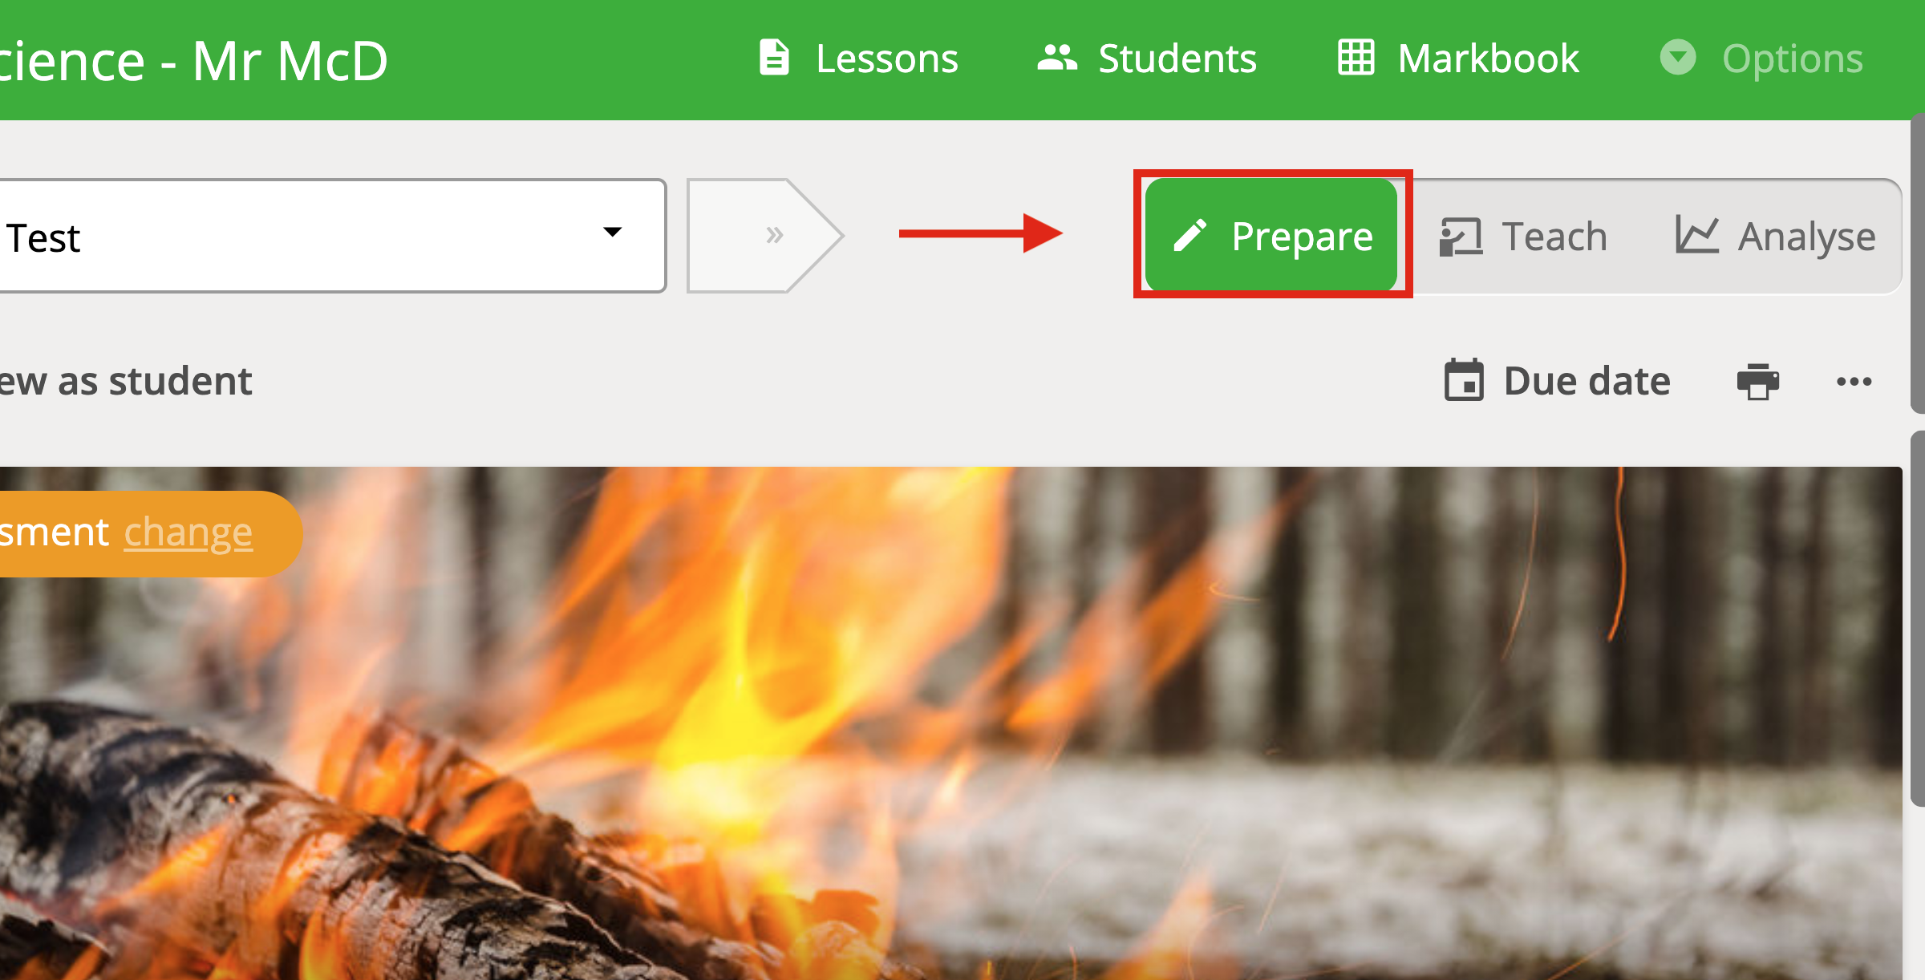Click the campfire cover image
The image size is (1925, 980).
click(951, 723)
